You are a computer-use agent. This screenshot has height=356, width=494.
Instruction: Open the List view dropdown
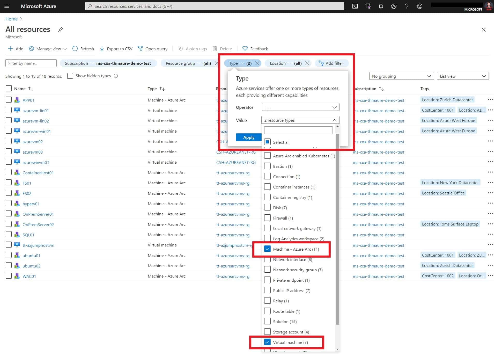[x=463, y=76]
